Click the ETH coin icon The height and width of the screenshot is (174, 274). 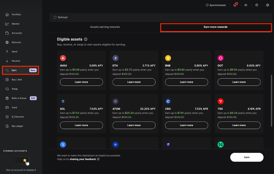[116, 58]
